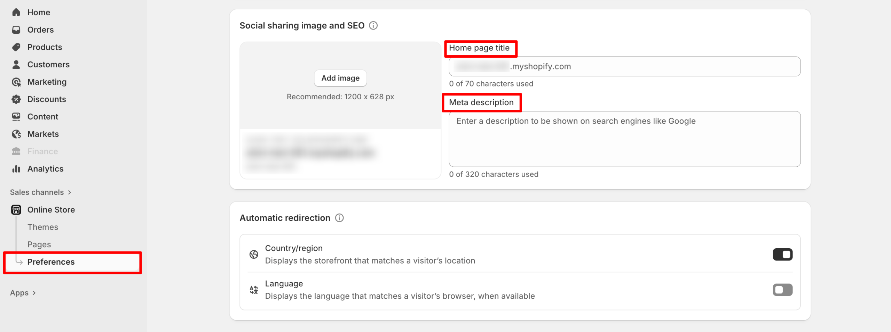Image resolution: width=891 pixels, height=332 pixels.
Task: Collapse the Online Store menu
Action: (51, 209)
